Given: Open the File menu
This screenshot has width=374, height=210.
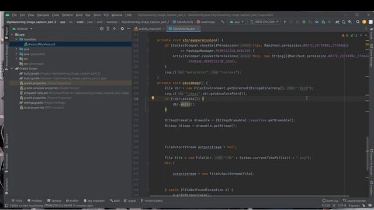Looking at the screenshot, I should pyautogui.click(x=15, y=15).
